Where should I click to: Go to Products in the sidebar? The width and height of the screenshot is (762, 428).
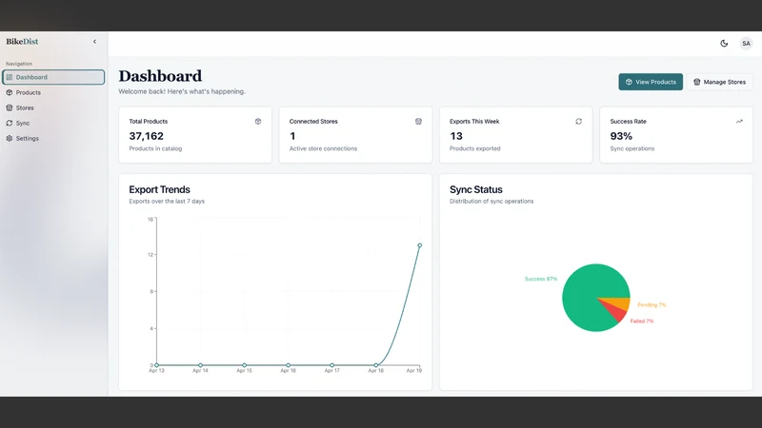tap(53, 92)
